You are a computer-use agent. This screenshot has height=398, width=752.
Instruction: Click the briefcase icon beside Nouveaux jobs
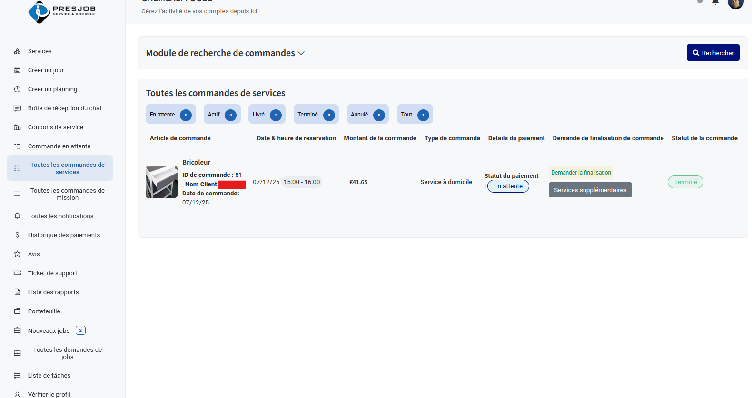pos(17,330)
